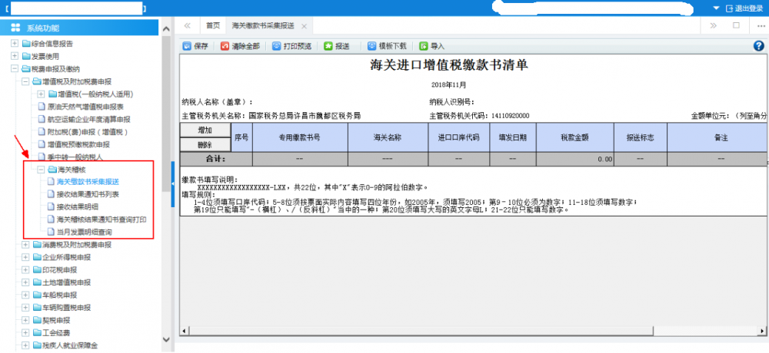
Task: Click the 0.00 total amount cell
Action: 574,159
